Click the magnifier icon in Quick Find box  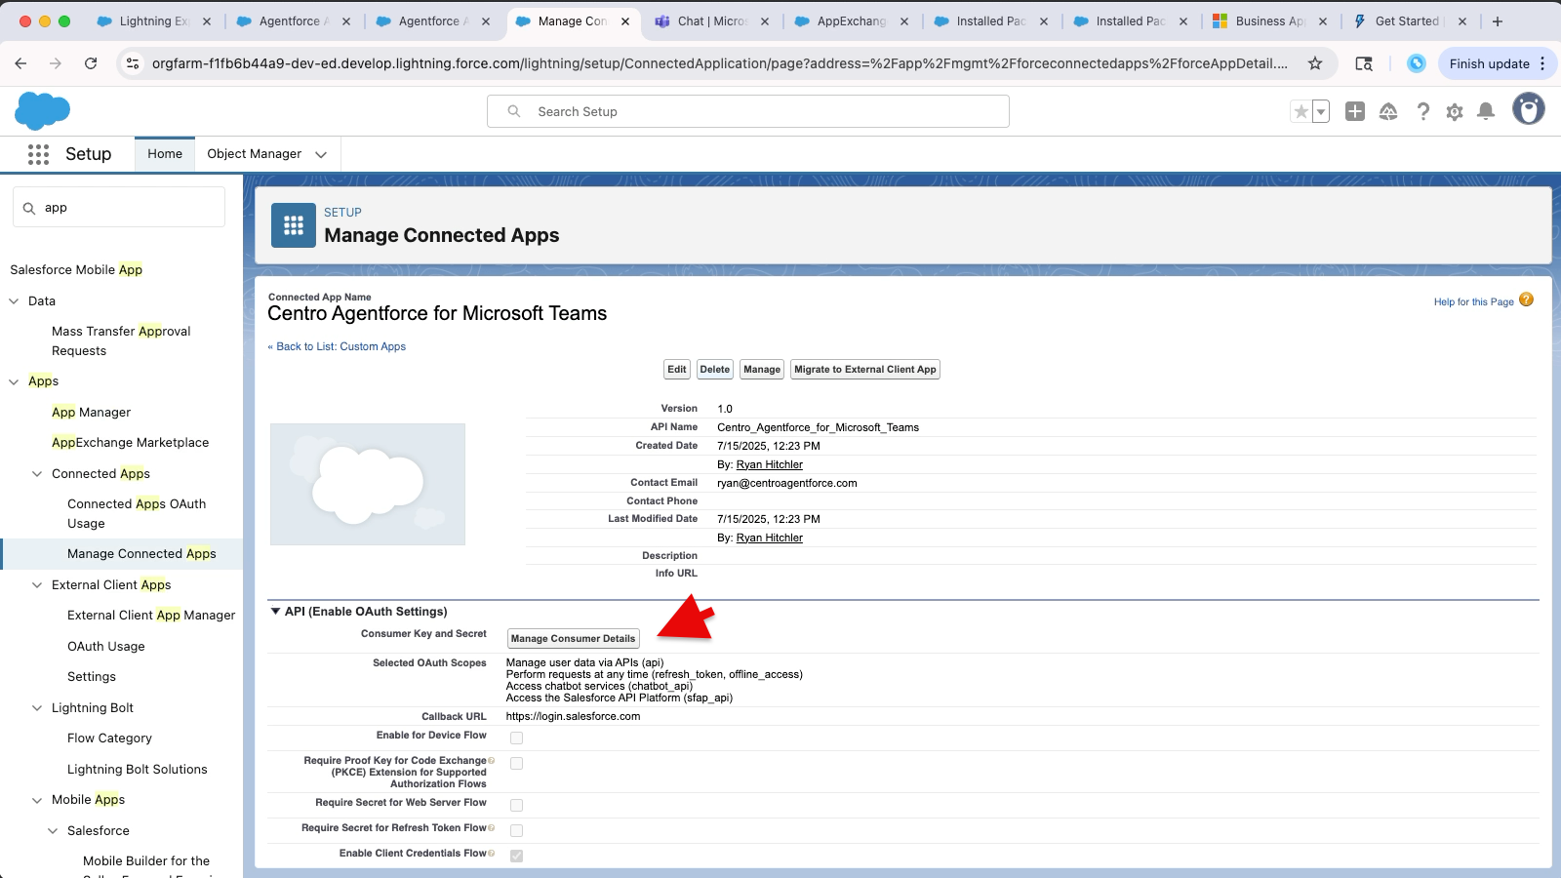[29, 208]
